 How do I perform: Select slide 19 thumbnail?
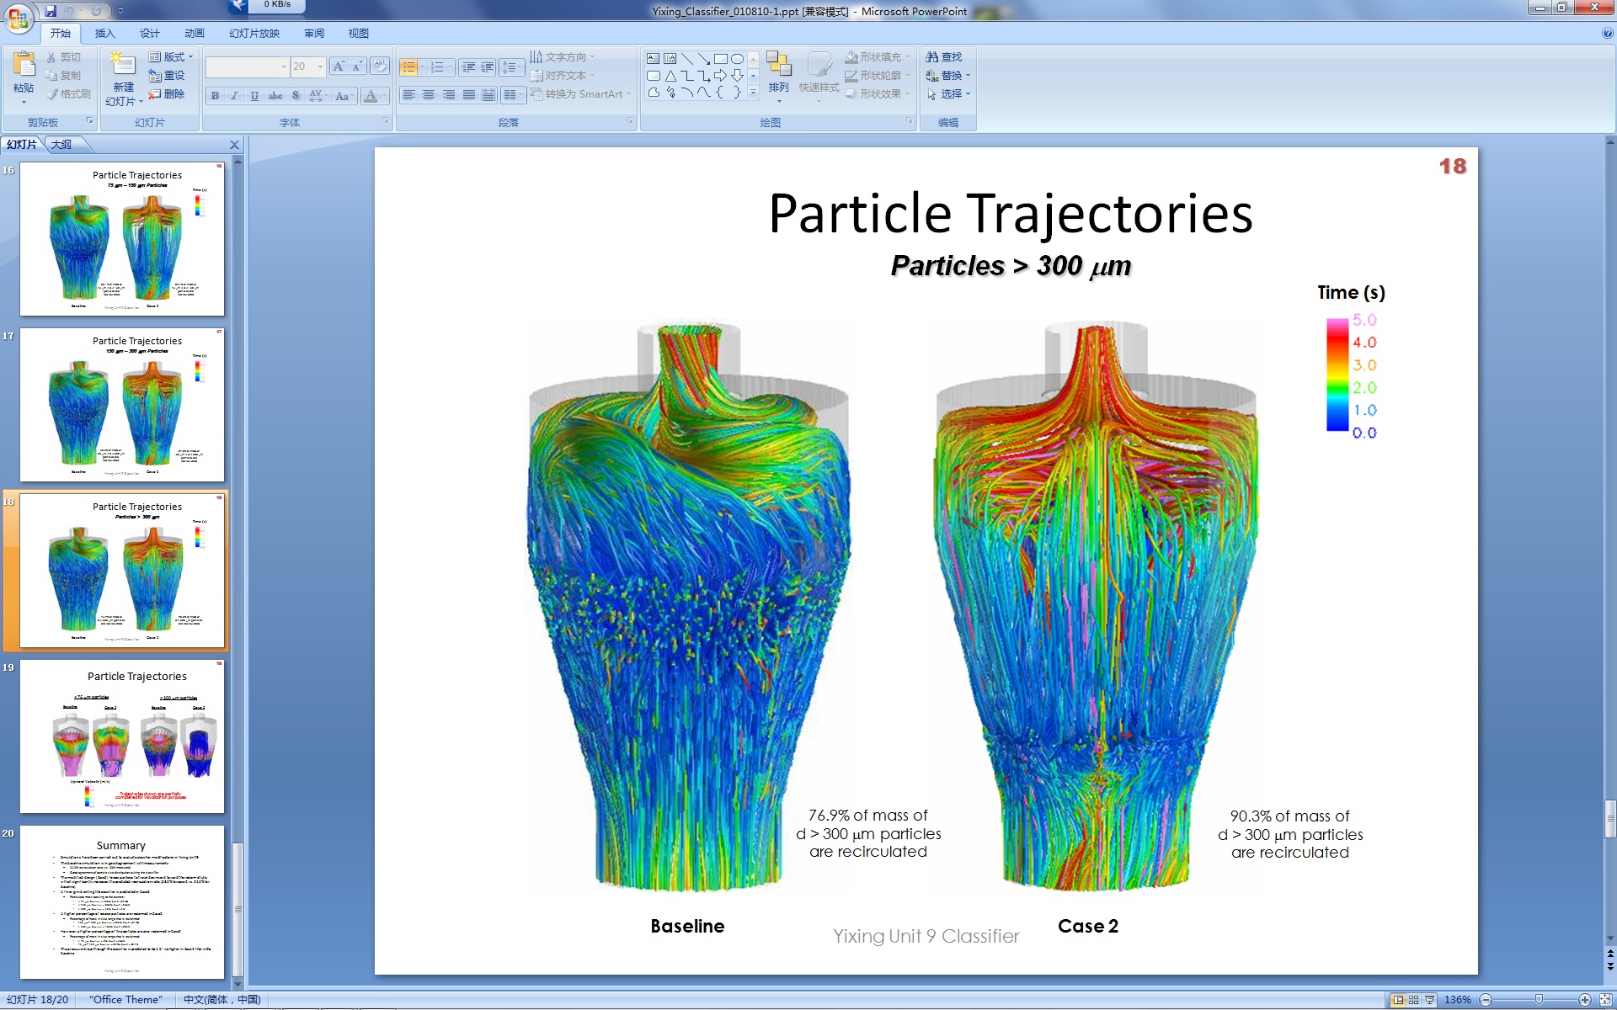(122, 736)
